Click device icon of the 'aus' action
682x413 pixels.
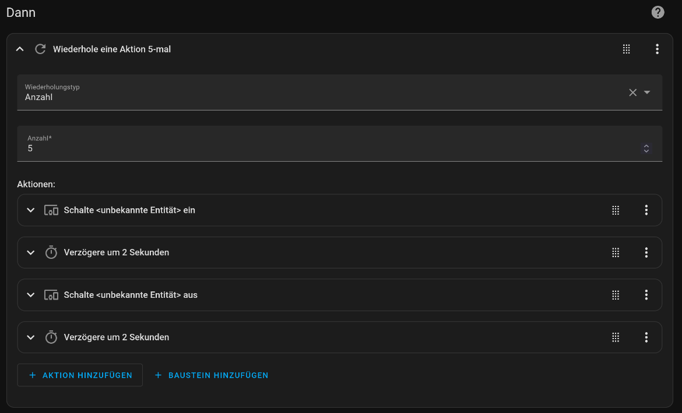coord(51,295)
